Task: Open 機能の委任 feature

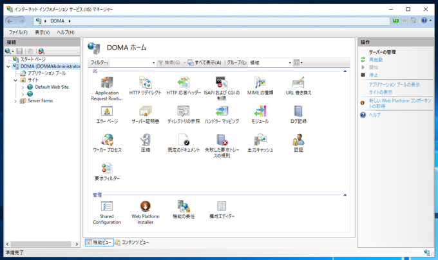Action: (184, 210)
